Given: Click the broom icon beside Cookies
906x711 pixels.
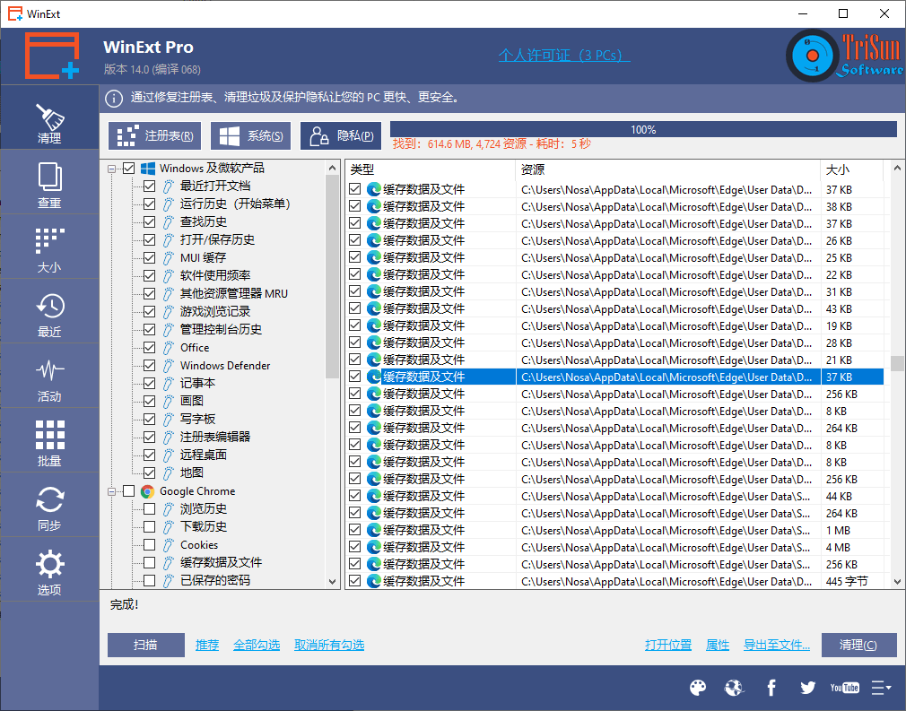Looking at the screenshot, I should coord(168,545).
